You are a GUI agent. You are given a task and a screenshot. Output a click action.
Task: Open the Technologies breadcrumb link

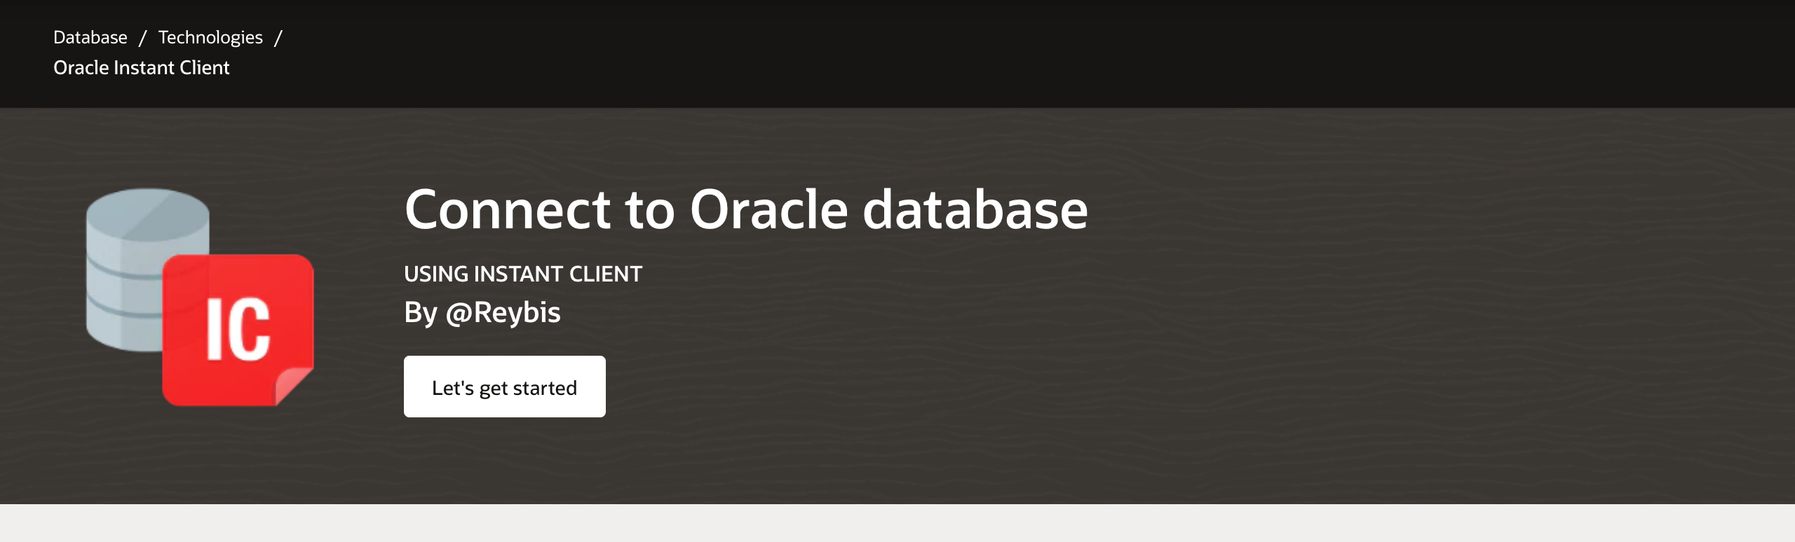point(210,37)
